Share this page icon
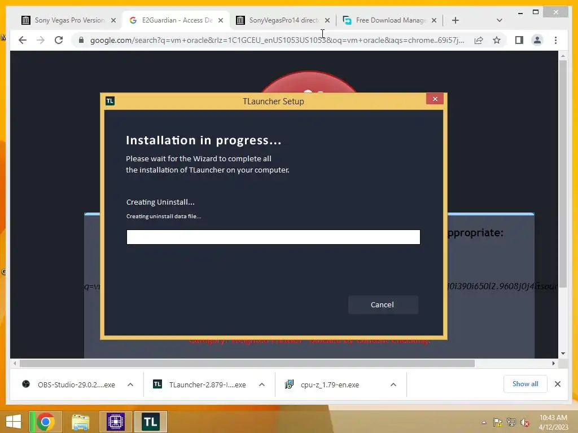Image resolution: width=578 pixels, height=433 pixels. [479, 40]
